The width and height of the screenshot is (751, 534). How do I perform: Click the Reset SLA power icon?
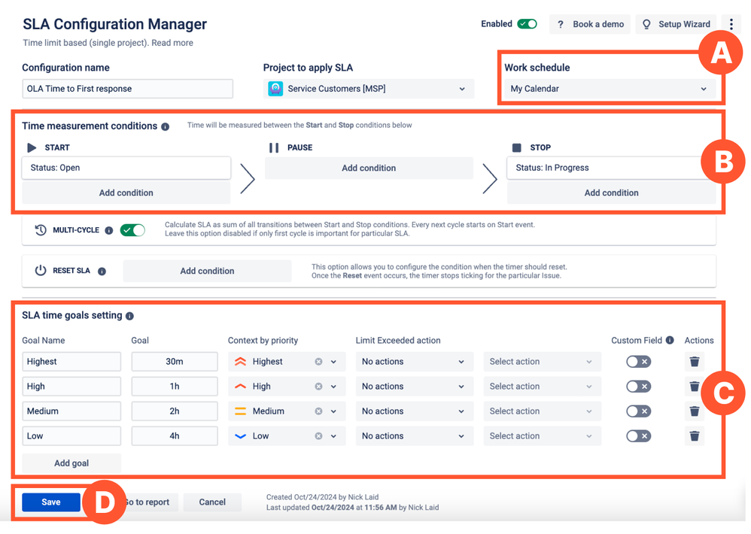click(x=41, y=270)
